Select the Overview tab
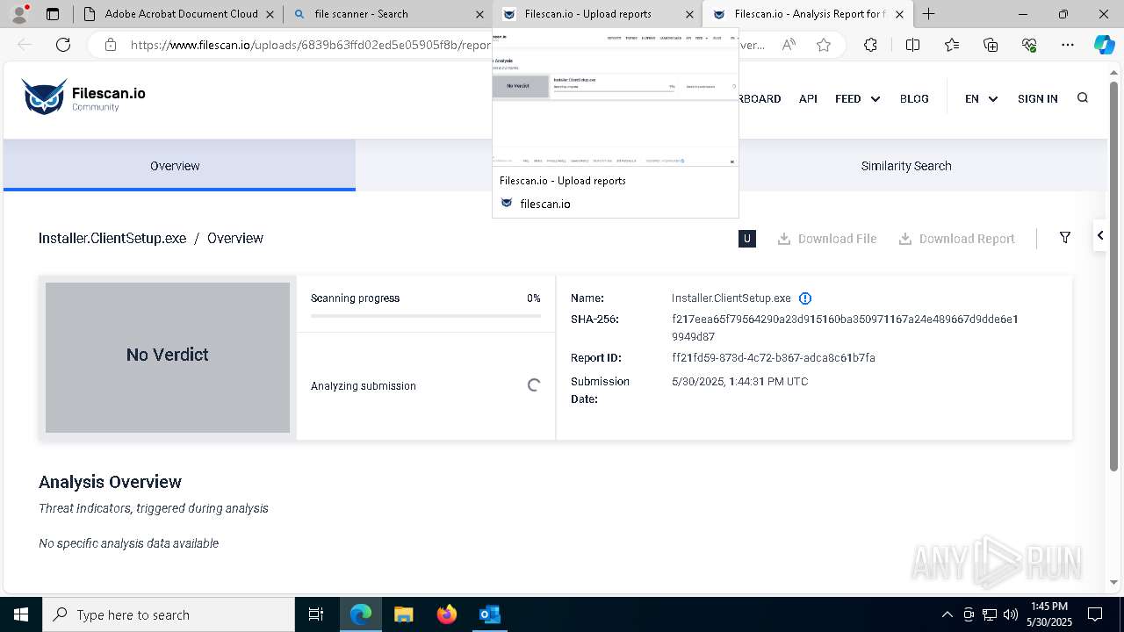The width and height of the screenshot is (1124, 632). (x=179, y=165)
